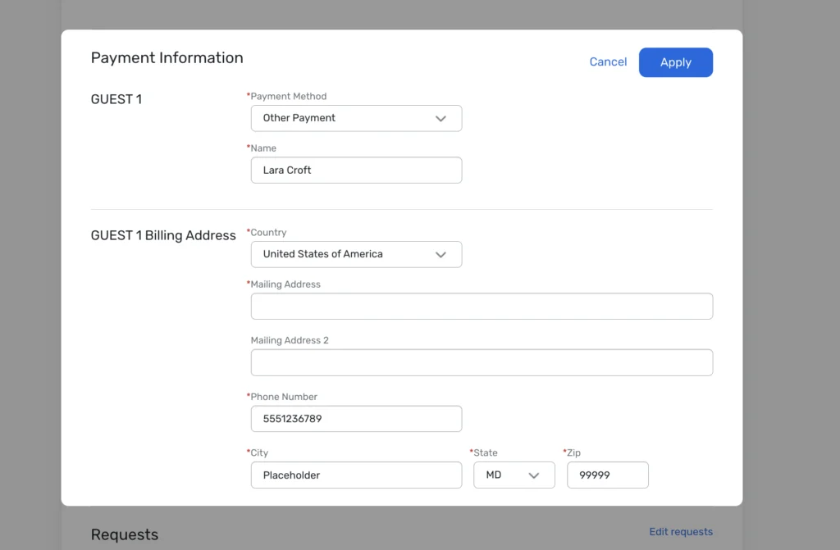
Task: Click the City field showing Placeholder
Action: tap(355, 475)
